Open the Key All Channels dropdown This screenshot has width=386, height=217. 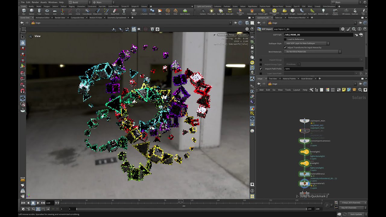click(x=353, y=208)
